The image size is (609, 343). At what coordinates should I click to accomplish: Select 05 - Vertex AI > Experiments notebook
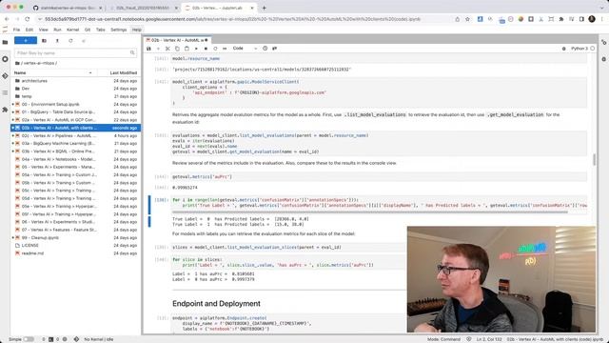click(x=59, y=167)
